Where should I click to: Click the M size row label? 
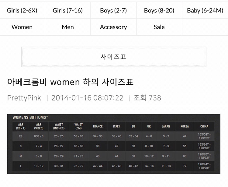tap(21, 156)
